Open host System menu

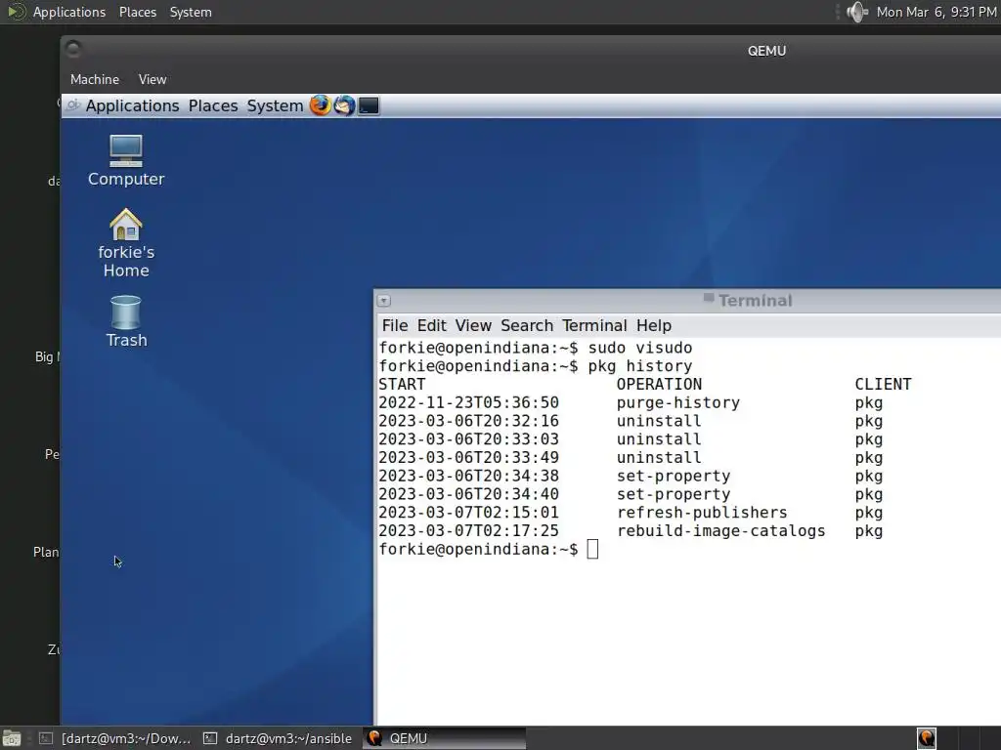[191, 12]
